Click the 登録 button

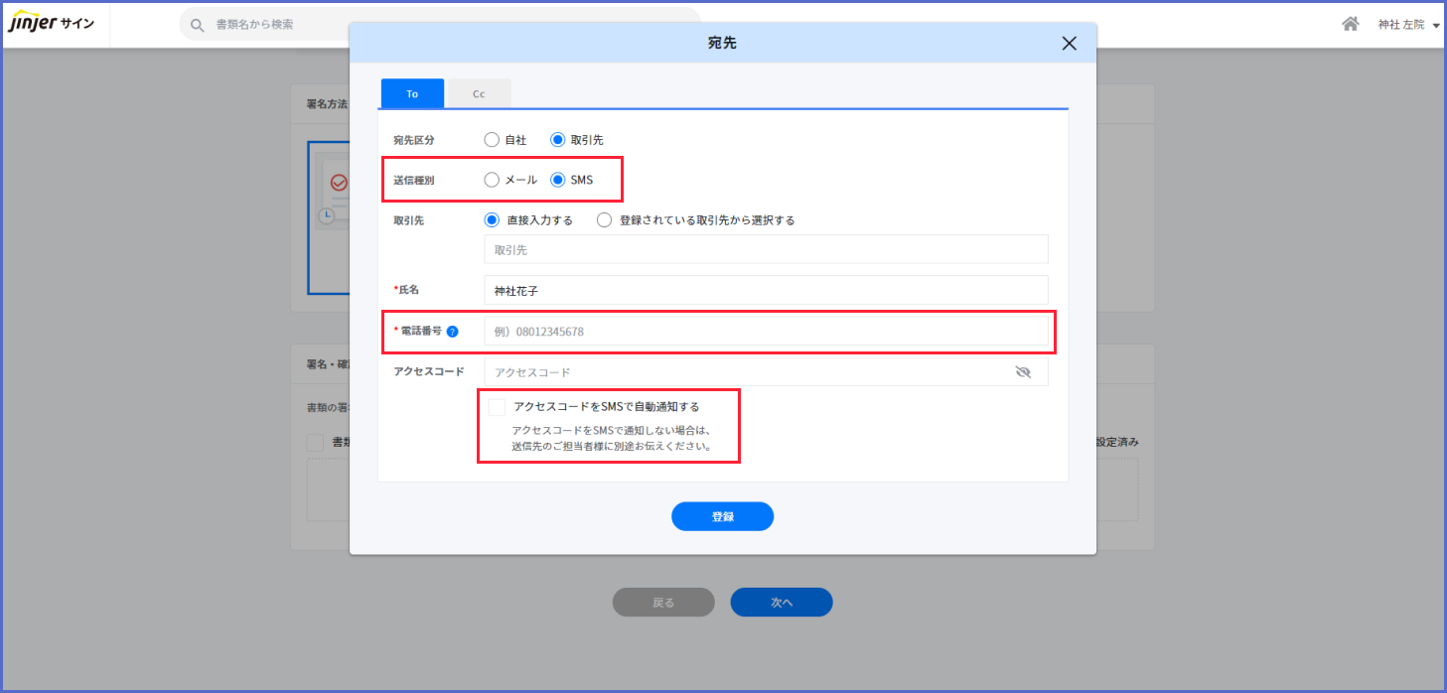tap(722, 517)
